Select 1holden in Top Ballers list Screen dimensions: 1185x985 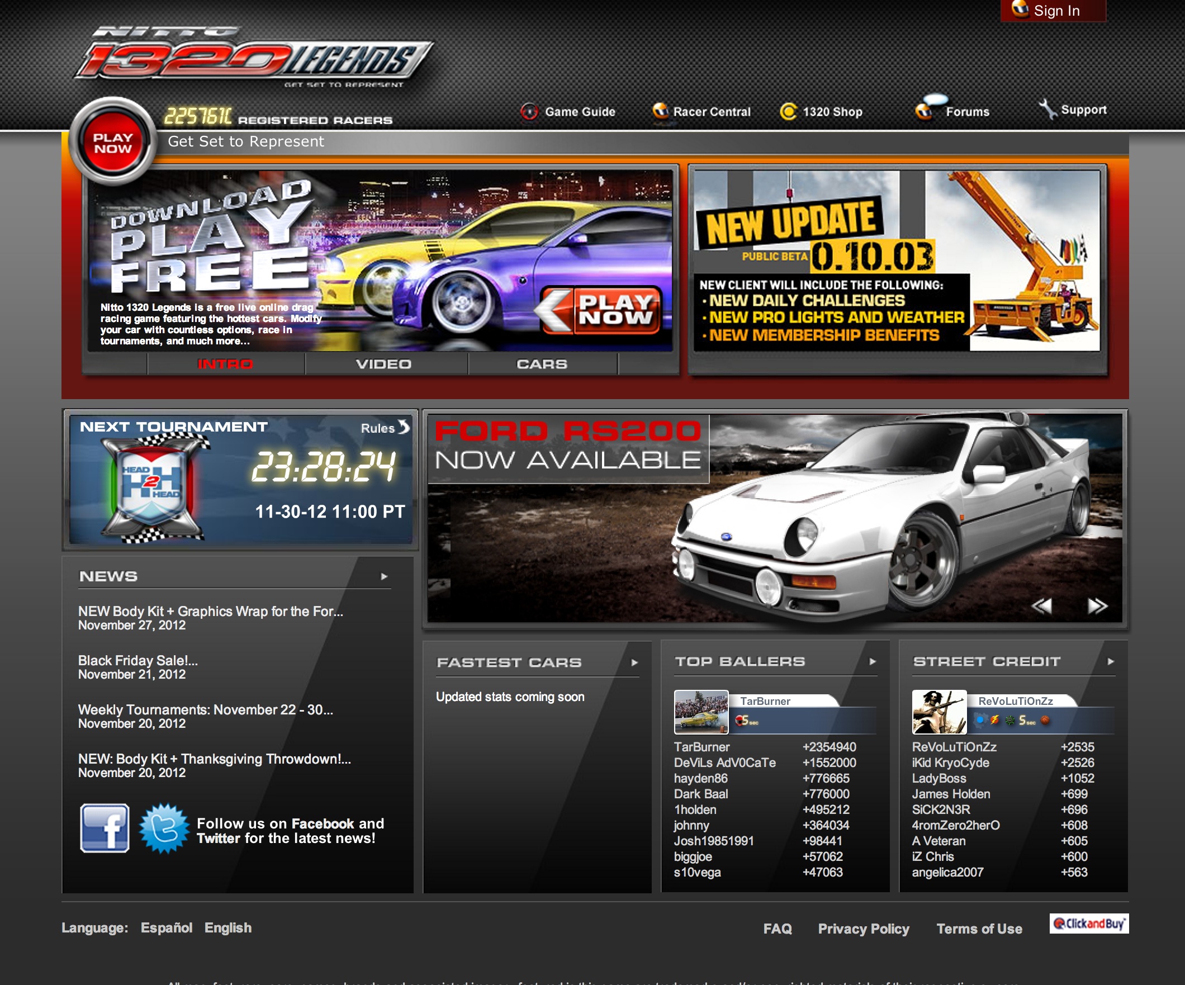(x=695, y=809)
